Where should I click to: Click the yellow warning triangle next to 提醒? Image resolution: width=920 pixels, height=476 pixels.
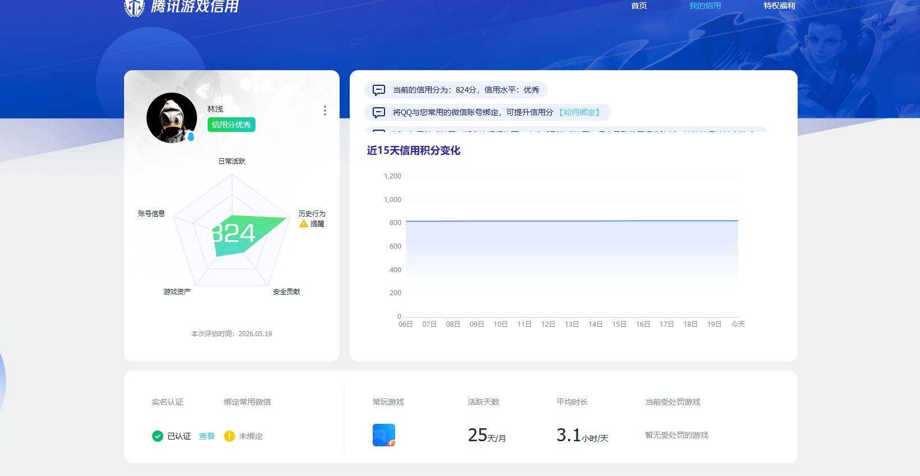pyautogui.click(x=304, y=223)
